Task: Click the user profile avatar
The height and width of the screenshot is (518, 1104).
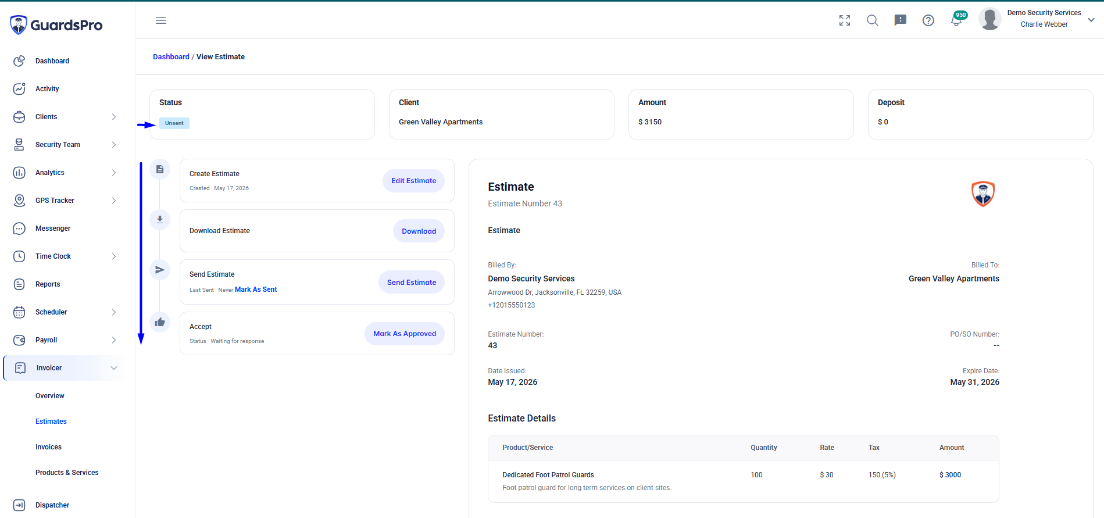Action: point(990,19)
